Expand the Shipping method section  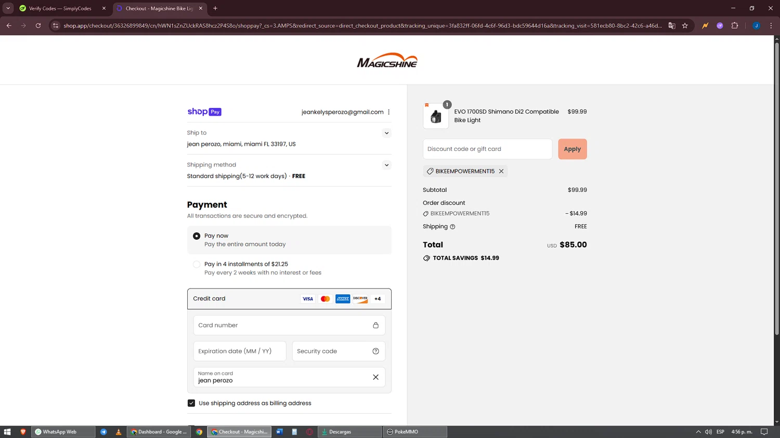coord(386,165)
